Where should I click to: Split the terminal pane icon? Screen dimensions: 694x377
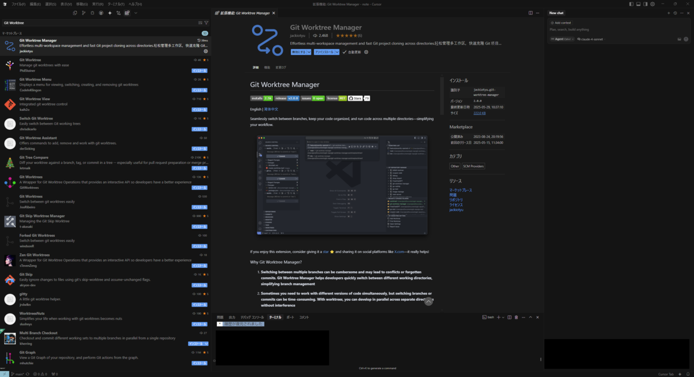510,317
